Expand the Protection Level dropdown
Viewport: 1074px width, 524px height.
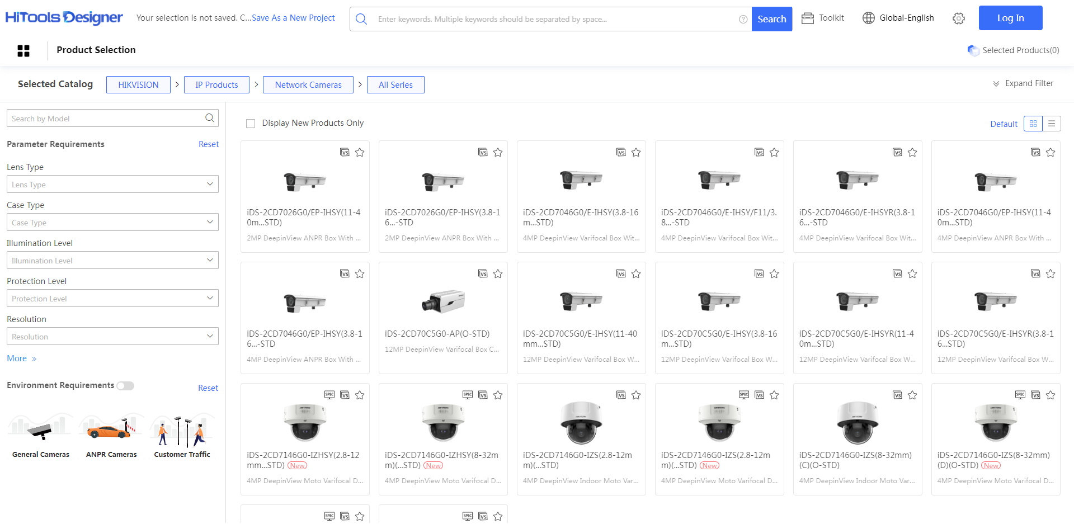(x=112, y=298)
